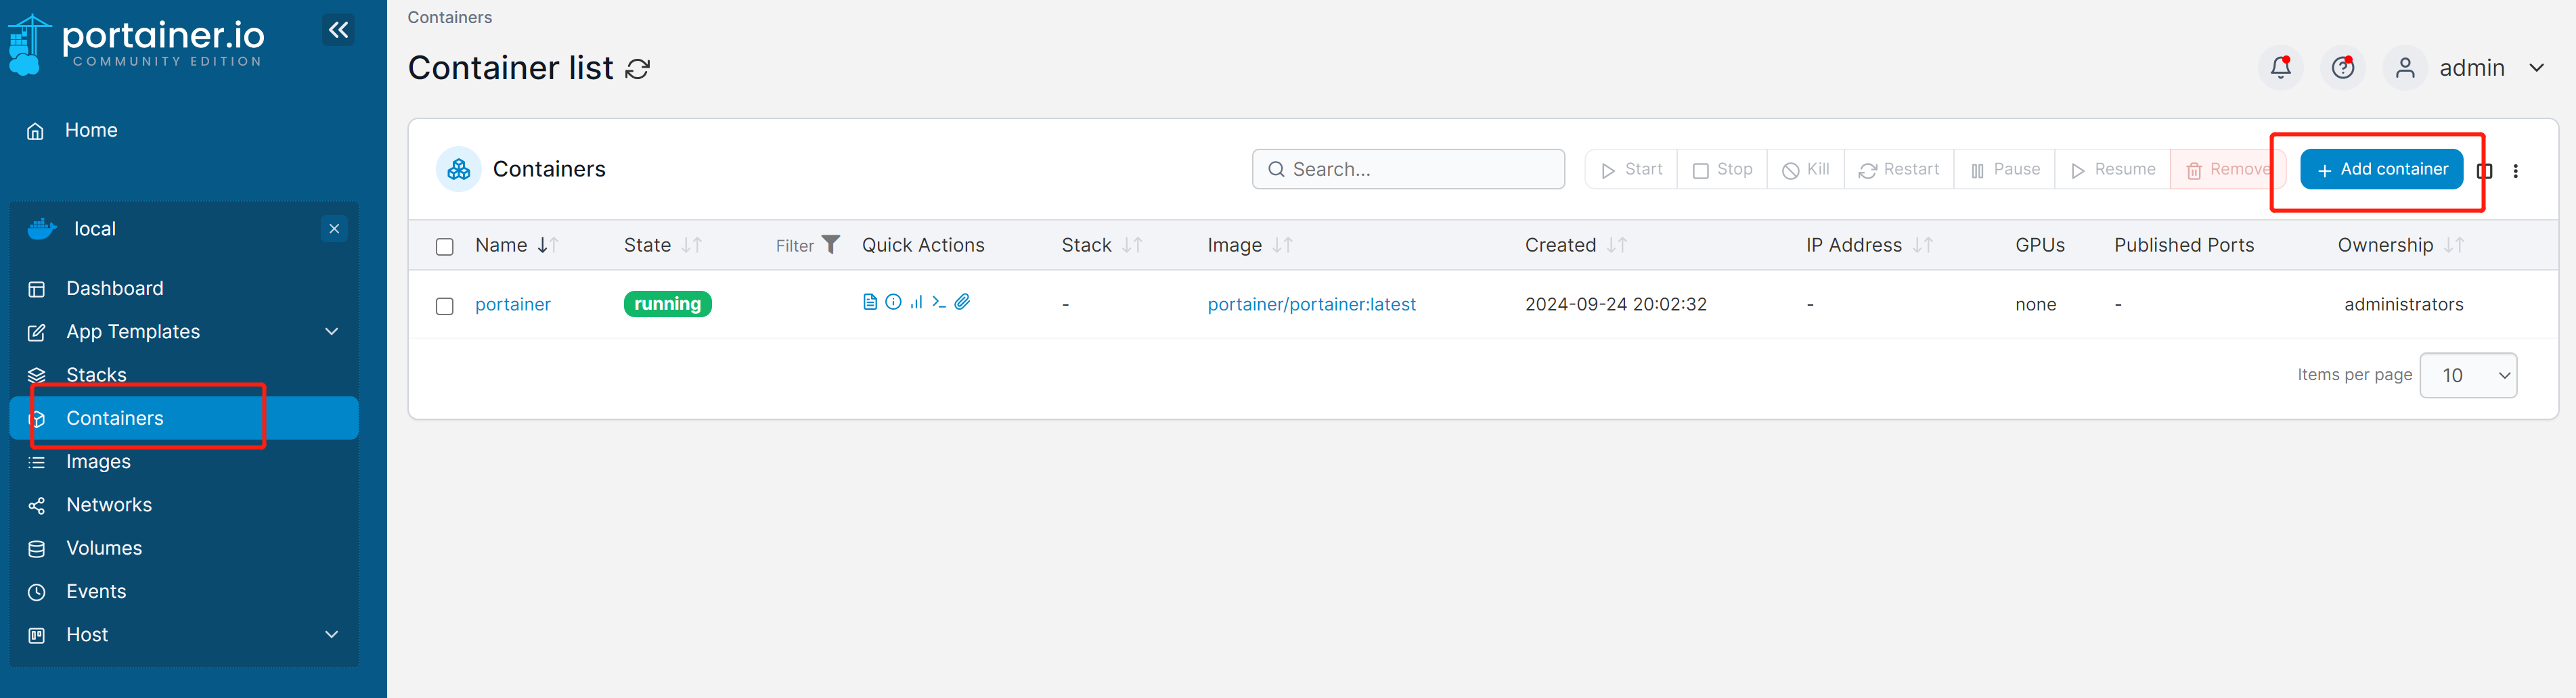Image resolution: width=2576 pixels, height=698 pixels.
Task: Open Volumes in sidebar
Action: coord(104,548)
